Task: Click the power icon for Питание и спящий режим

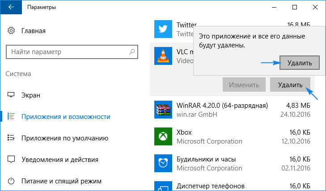Action: click(x=11, y=181)
